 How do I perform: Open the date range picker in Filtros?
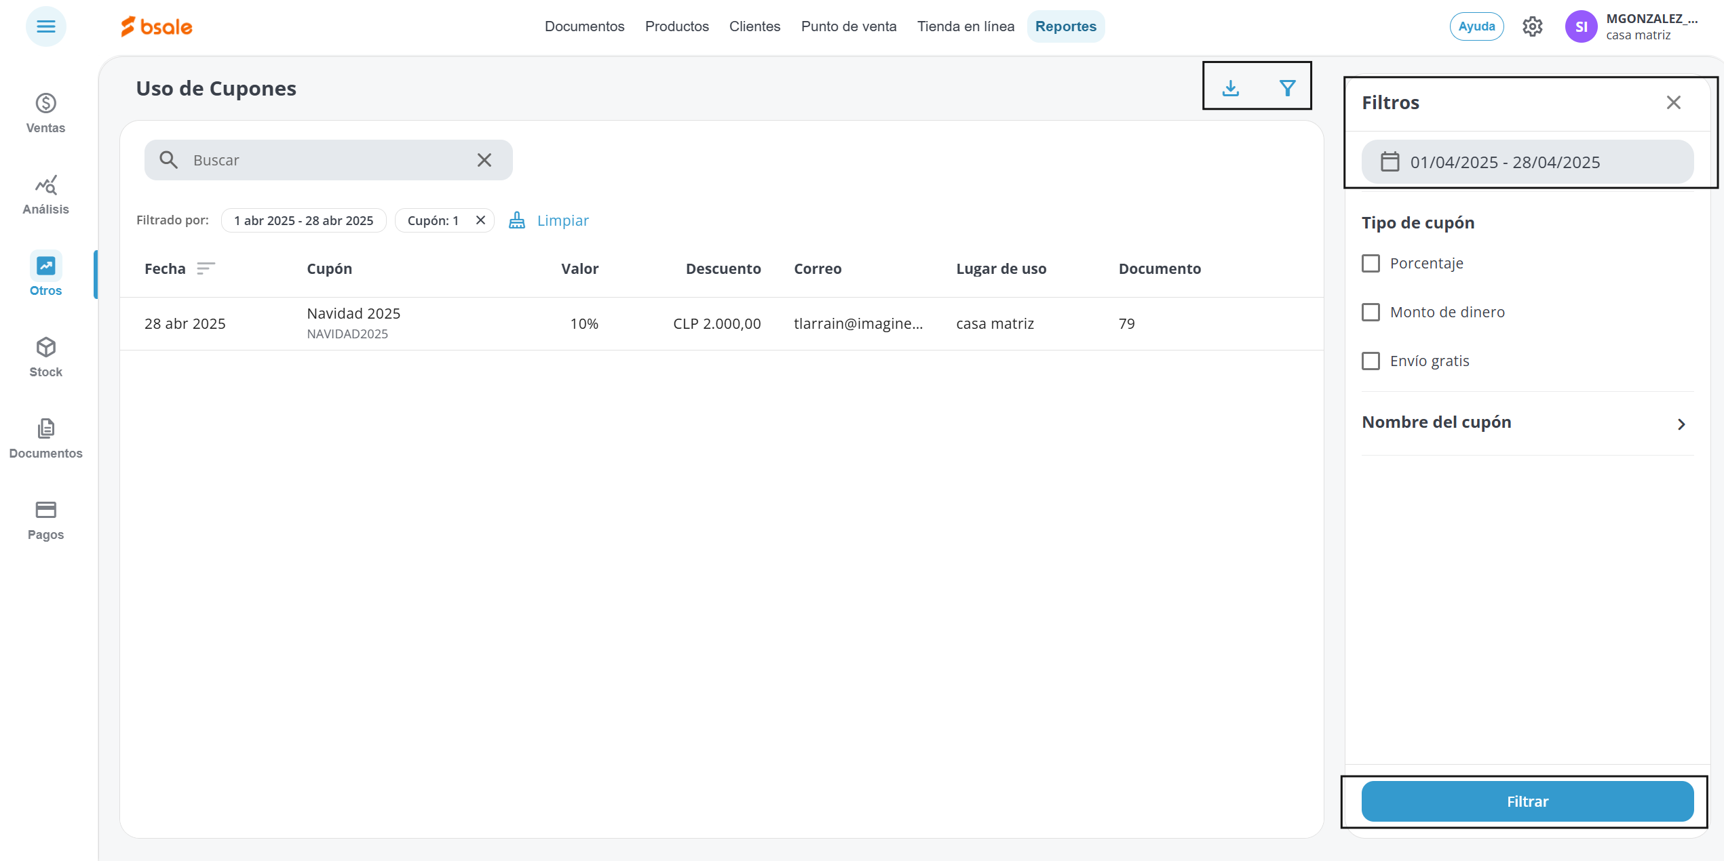pos(1527,162)
